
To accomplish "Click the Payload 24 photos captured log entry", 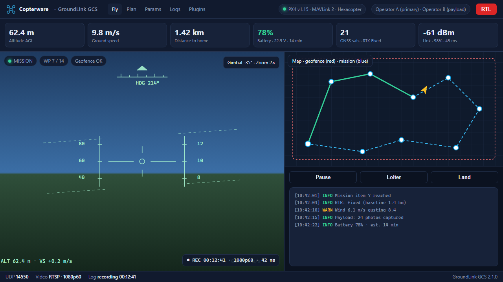I will 349,218.
